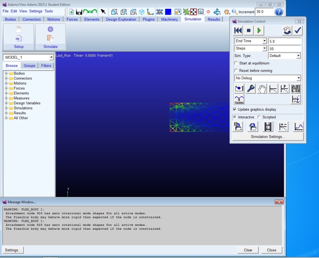Stop the simulation with the square button
This screenshot has height=258, width=319.
tap(248, 31)
